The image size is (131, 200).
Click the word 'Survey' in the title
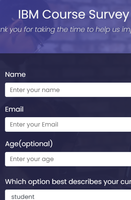tap(109, 15)
